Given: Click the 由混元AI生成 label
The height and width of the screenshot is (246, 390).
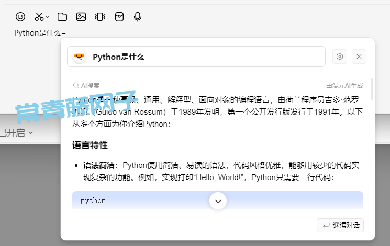Looking at the screenshot, I should pos(344,86).
